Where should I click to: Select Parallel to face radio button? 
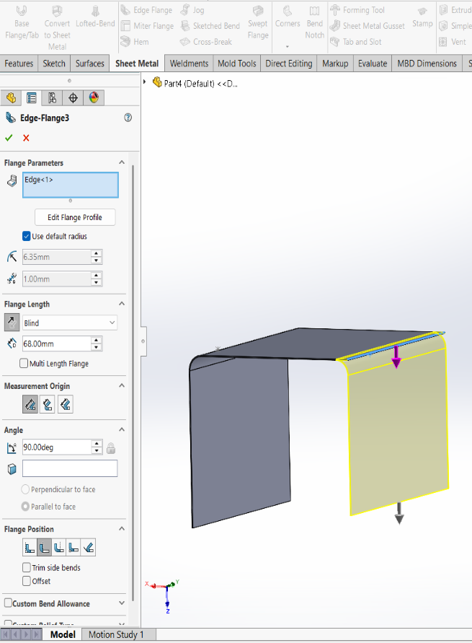pos(25,507)
